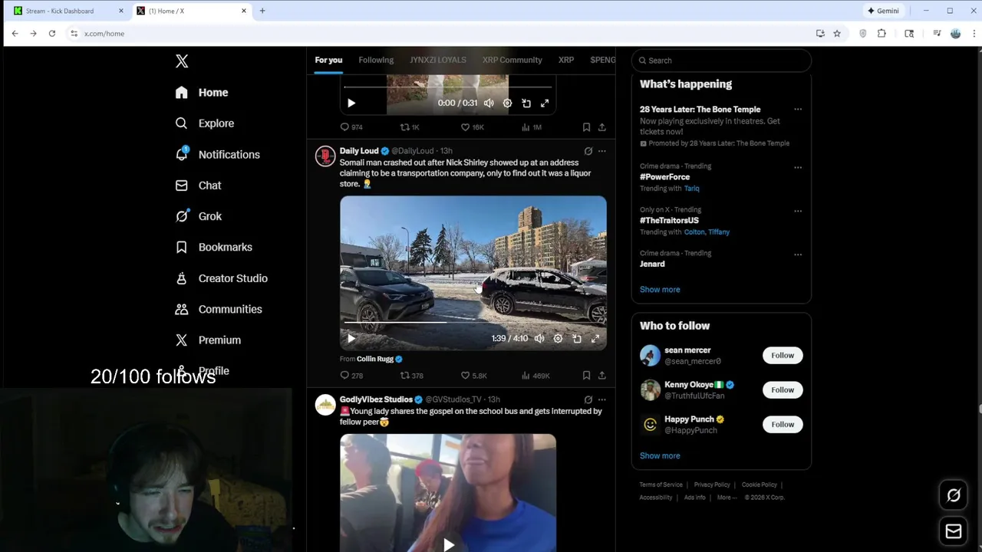Screen dimensions: 982x552
Task: Click Grok icon on Daily Loud post
Action: point(588,151)
